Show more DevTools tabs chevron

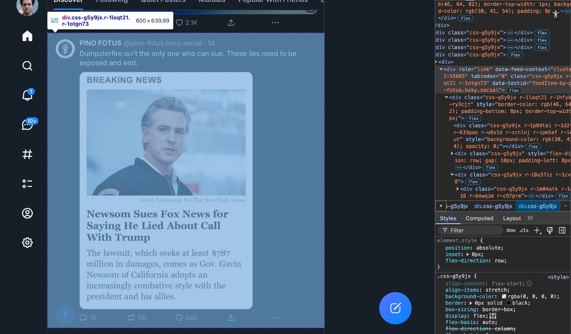tap(530, 218)
